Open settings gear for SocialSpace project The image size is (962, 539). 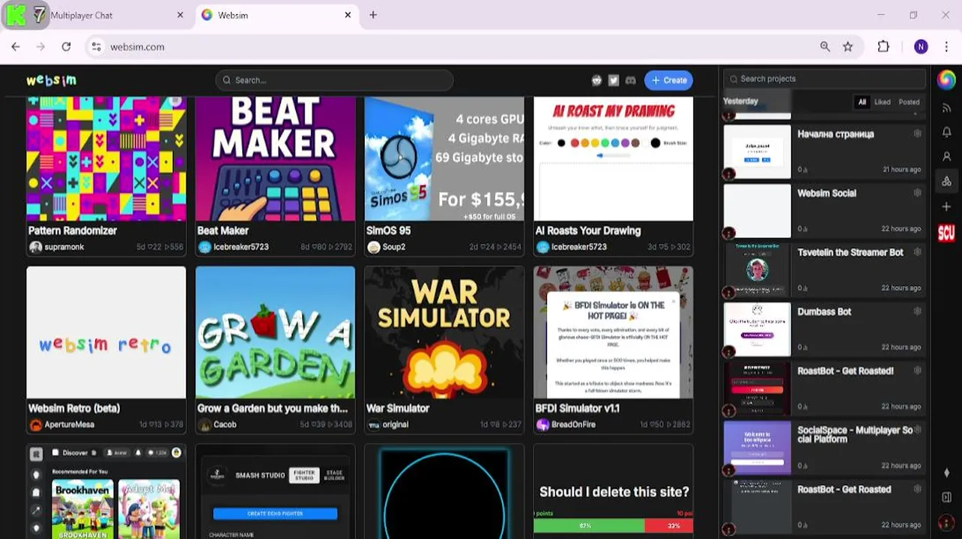[x=917, y=430]
